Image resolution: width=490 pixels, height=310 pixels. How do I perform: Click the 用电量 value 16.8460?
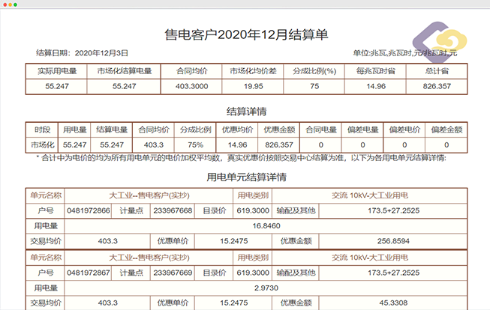click(x=267, y=225)
